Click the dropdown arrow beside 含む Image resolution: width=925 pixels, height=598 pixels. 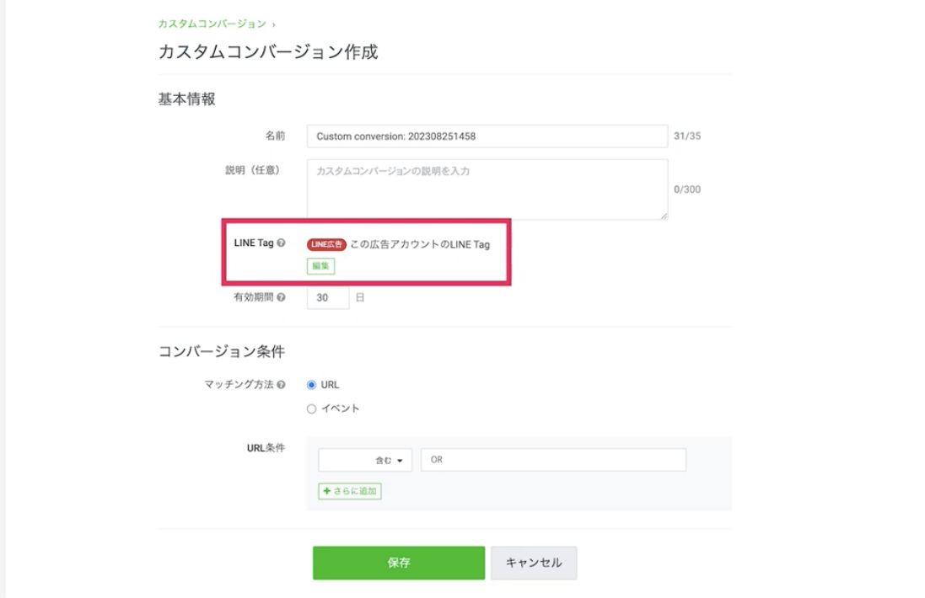(400, 461)
